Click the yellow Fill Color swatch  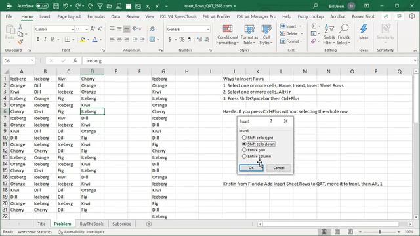point(83,39)
